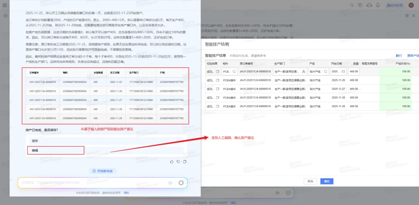
Task: Click the 删行 link above the table
Action: click(399, 56)
